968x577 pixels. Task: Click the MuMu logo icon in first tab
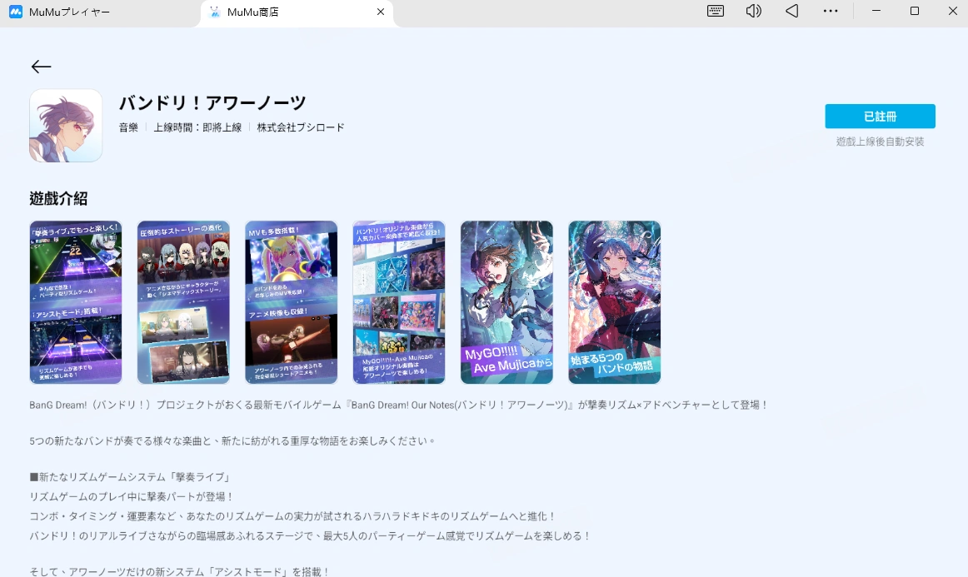pyautogui.click(x=16, y=12)
